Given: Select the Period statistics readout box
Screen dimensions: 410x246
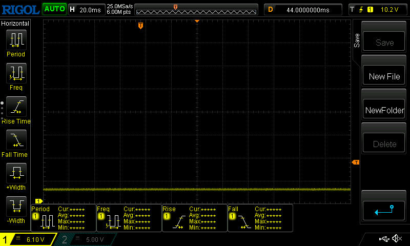Looking at the screenshot, I should tap(63, 218).
